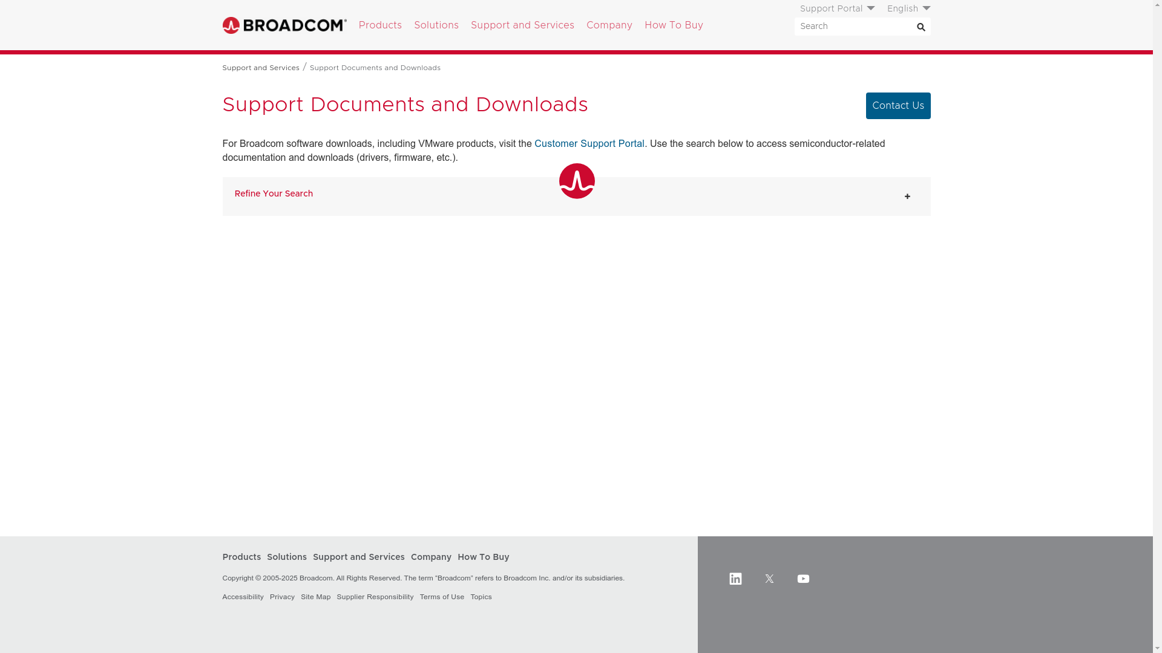Click Support Documents and Downloads breadcrumb text

[375, 68]
